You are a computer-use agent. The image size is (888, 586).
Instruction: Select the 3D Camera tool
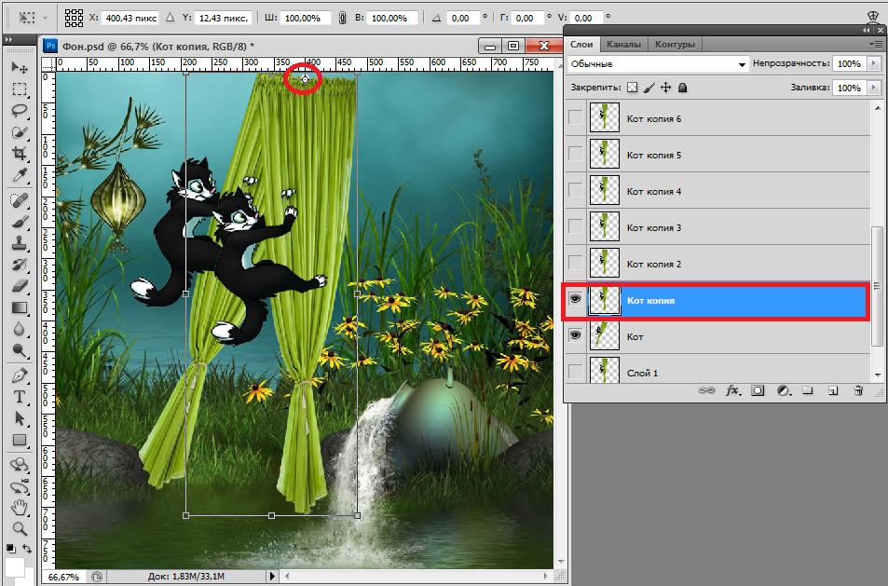click(x=20, y=486)
